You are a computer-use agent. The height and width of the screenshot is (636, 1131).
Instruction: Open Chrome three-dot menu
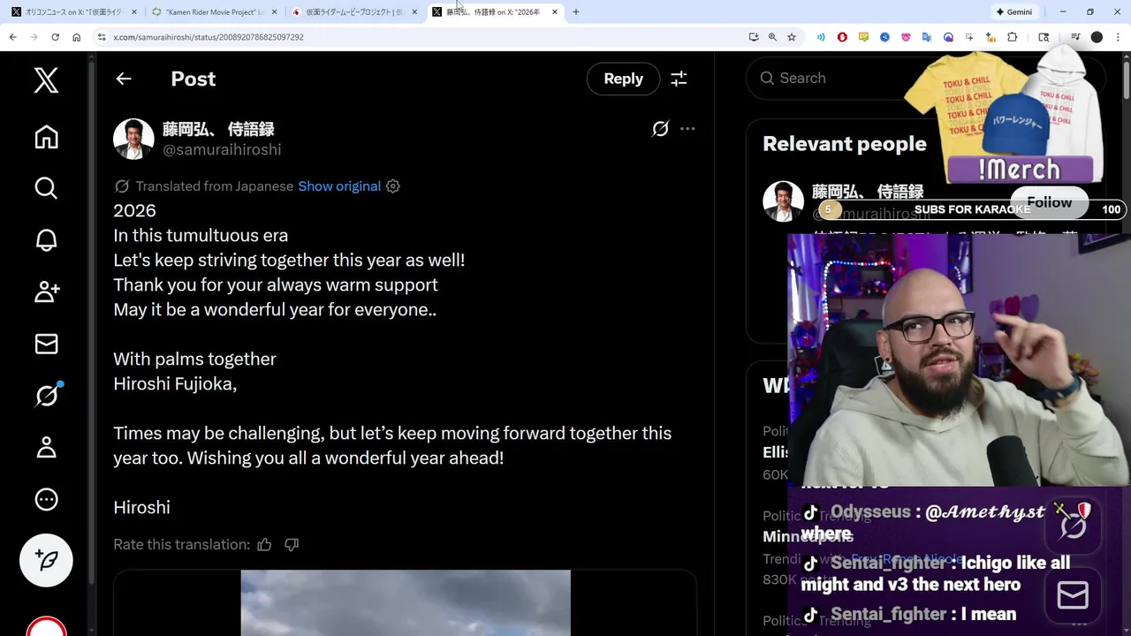tap(1118, 37)
